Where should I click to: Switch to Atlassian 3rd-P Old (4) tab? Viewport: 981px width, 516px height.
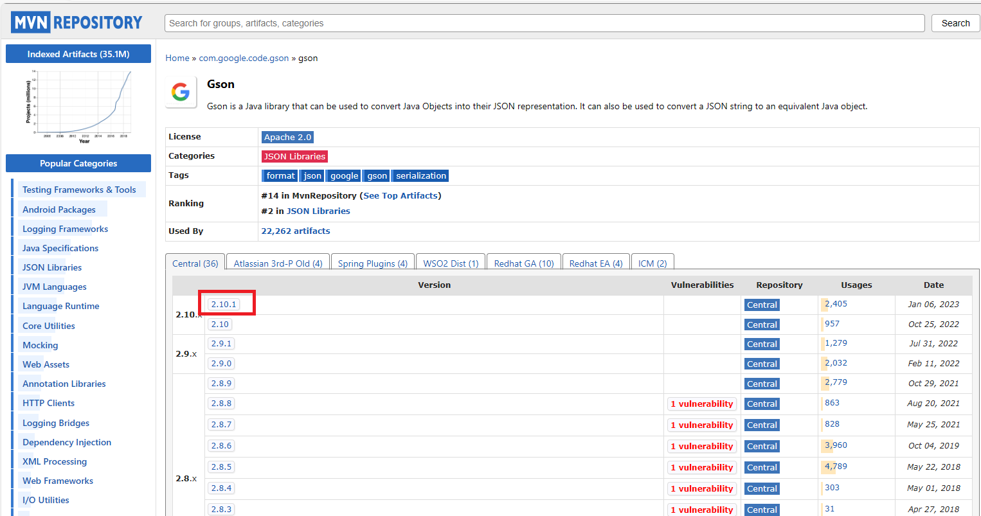point(278,263)
